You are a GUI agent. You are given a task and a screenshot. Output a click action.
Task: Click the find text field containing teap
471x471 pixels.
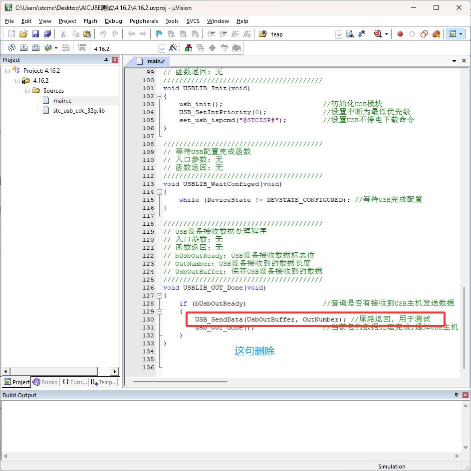click(302, 34)
